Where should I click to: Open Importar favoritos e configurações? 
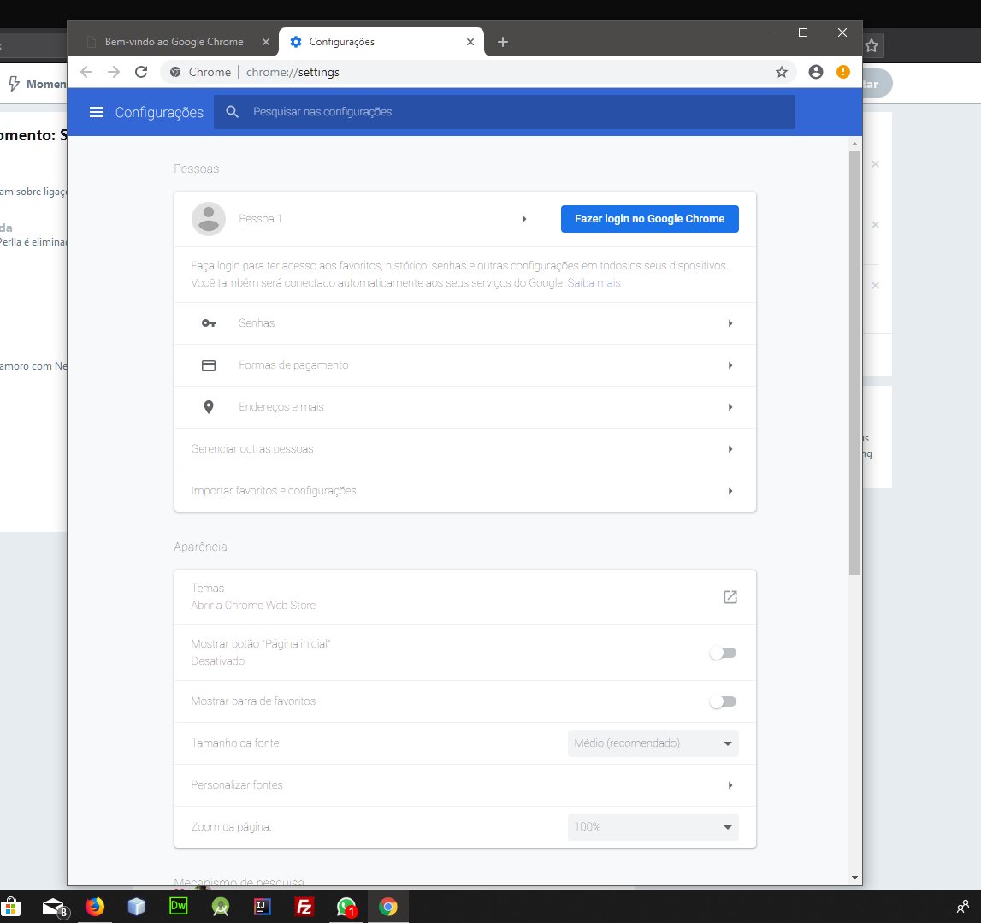[x=465, y=491]
